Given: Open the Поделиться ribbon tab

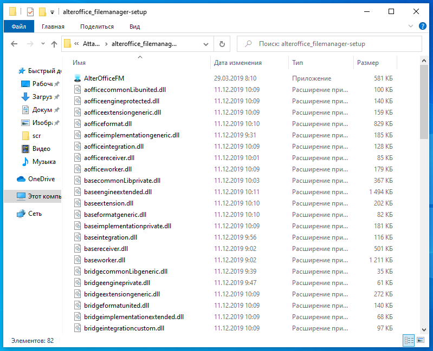Looking at the screenshot, I should point(97,27).
